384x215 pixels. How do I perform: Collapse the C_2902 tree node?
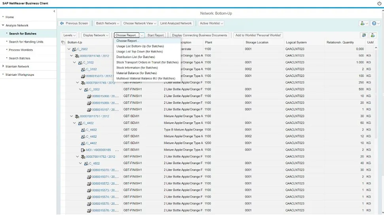(x=69, y=49)
